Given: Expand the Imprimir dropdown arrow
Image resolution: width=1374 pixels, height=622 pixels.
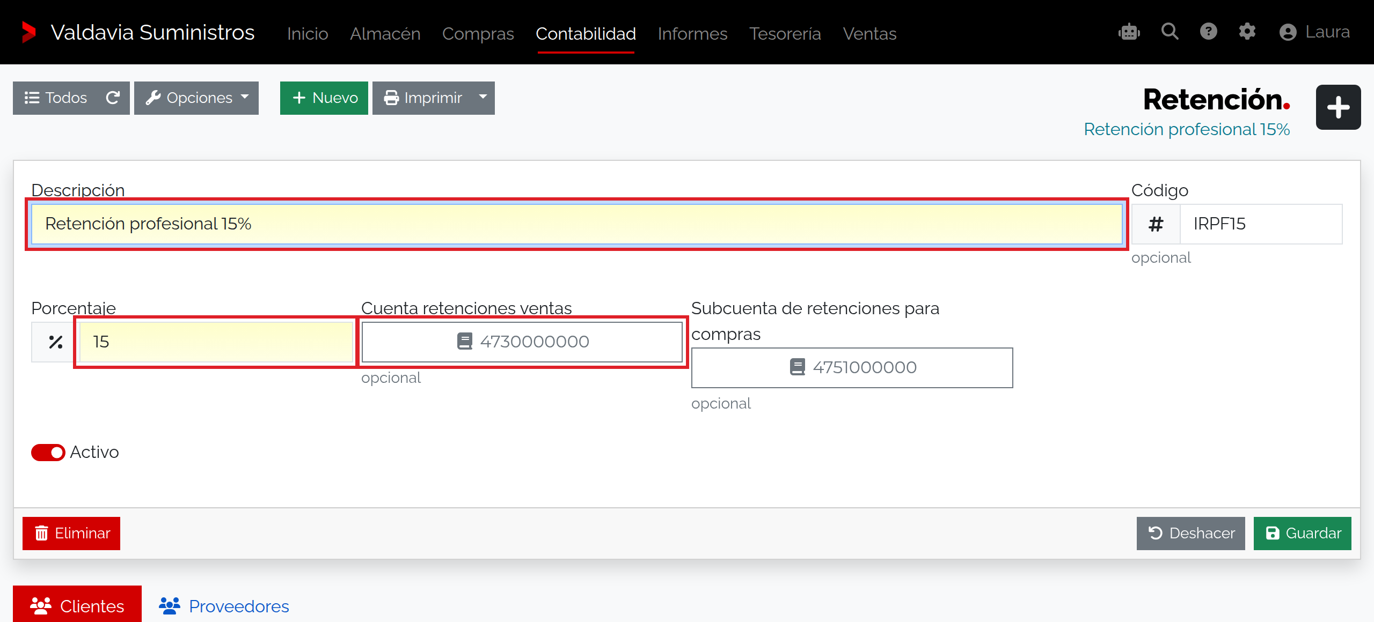Looking at the screenshot, I should coord(483,98).
